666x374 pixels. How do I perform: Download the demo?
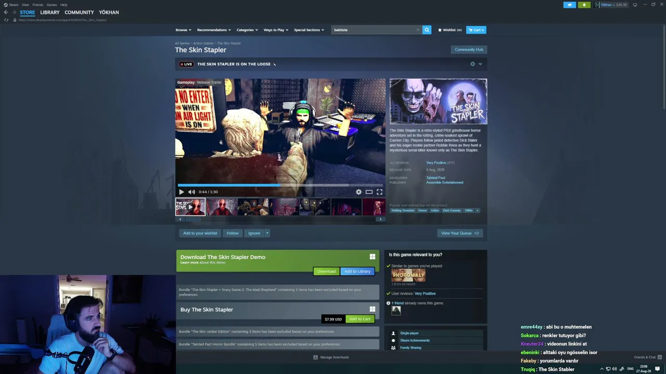pos(326,271)
